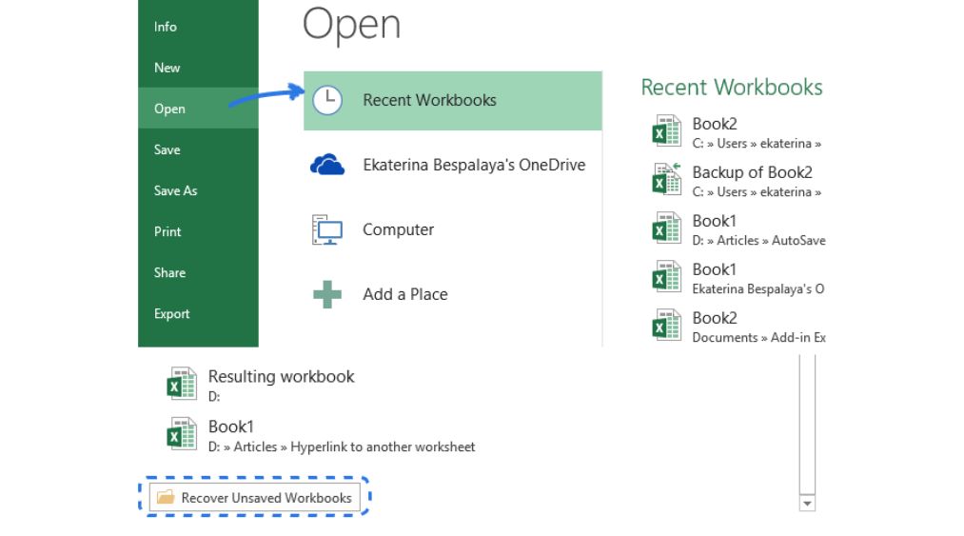Image resolution: width=964 pixels, height=536 pixels.
Task: Click Excel icon of Book1 in AutoSave
Action: [x=666, y=228]
